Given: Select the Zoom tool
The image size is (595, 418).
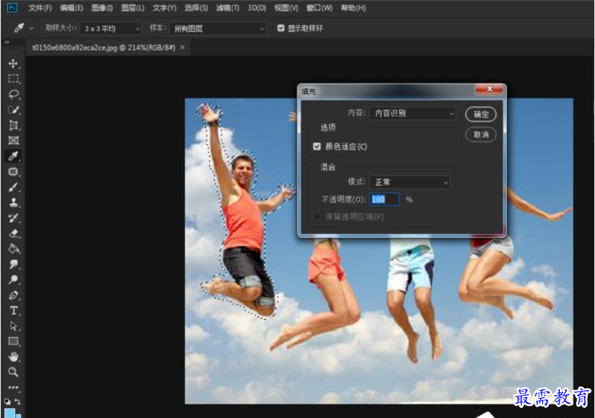Looking at the screenshot, I should click(14, 372).
